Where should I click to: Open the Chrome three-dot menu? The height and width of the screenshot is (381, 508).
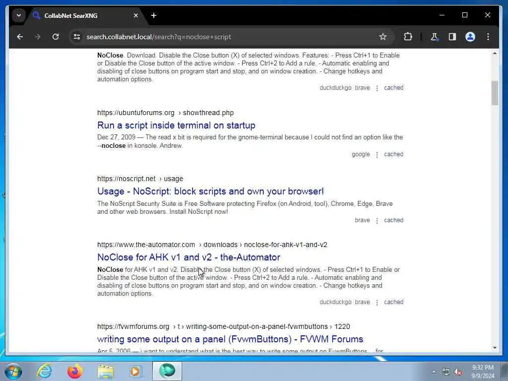coord(488,37)
